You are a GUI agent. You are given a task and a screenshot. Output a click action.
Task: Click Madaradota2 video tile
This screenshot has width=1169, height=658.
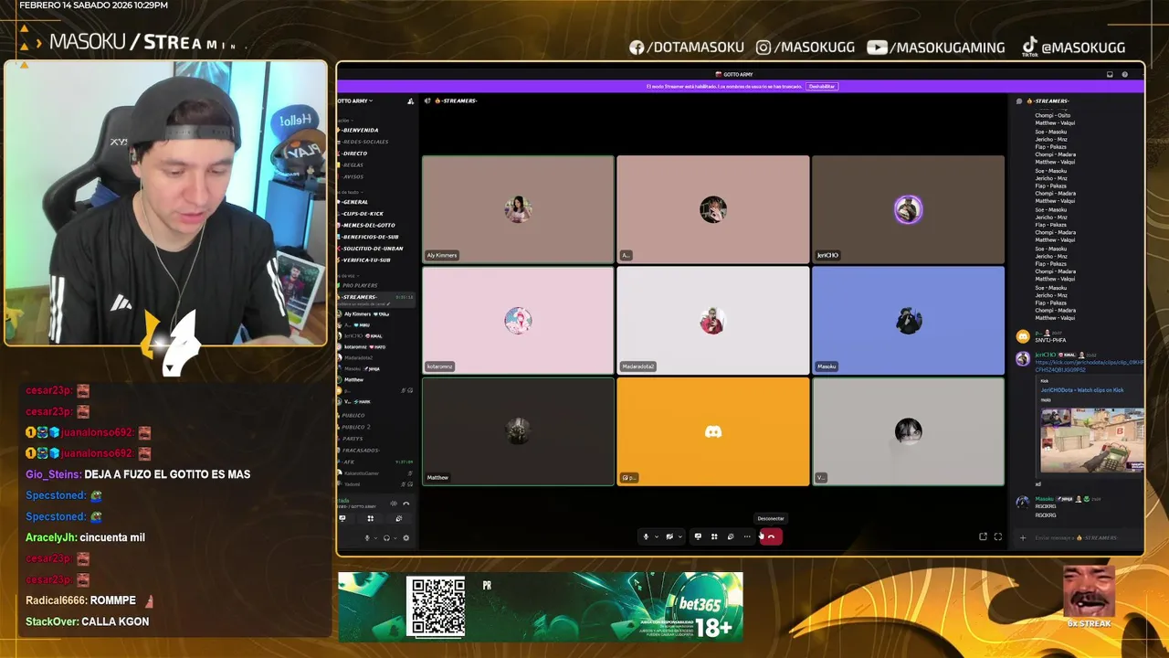[713, 320]
